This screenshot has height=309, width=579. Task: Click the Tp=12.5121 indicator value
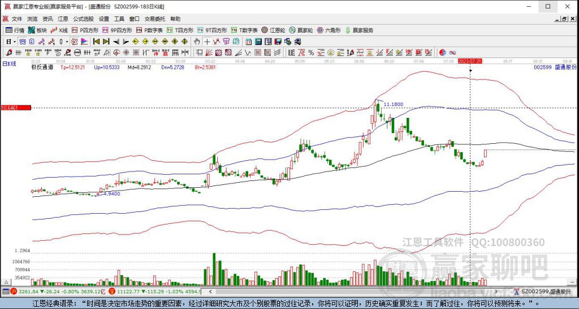(x=73, y=68)
